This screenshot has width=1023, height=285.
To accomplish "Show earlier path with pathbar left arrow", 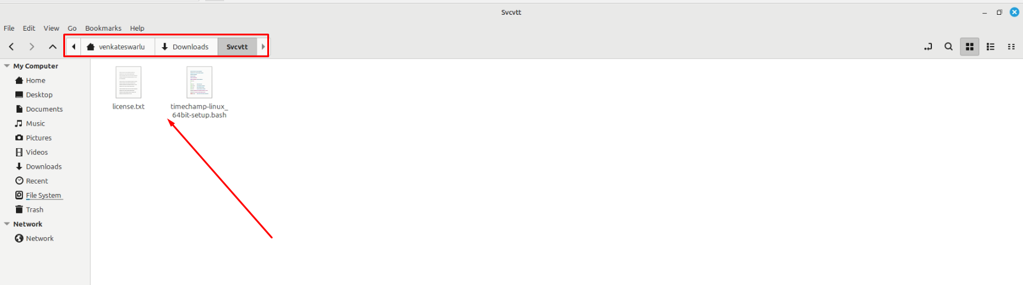I will pyautogui.click(x=73, y=47).
